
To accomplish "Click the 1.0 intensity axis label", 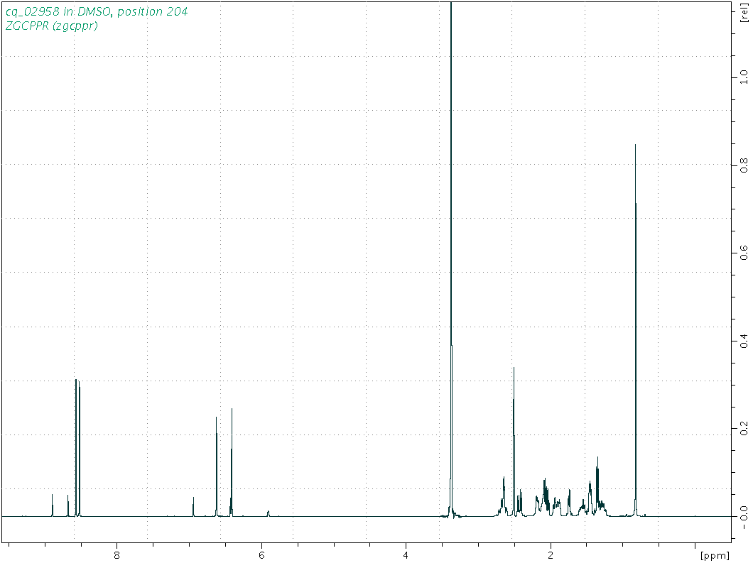I will point(744,76).
